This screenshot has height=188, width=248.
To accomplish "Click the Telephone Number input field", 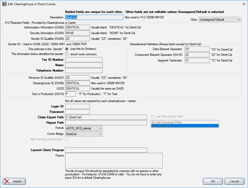I will coord(84,70).
